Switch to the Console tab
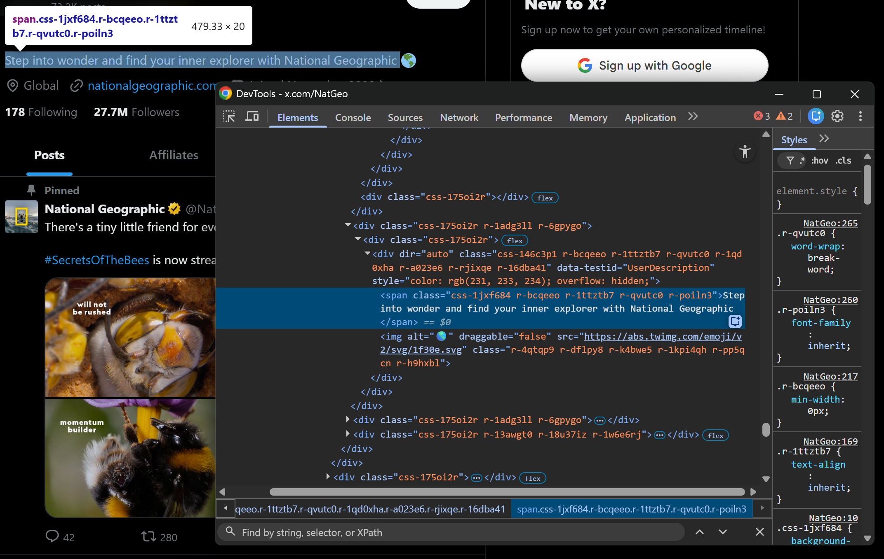 tap(353, 118)
